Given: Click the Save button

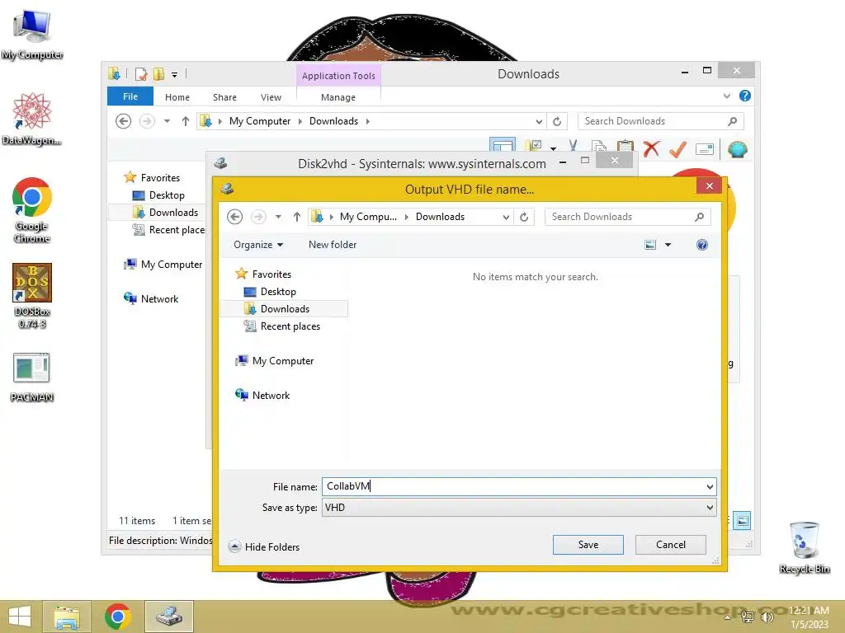Looking at the screenshot, I should [588, 545].
